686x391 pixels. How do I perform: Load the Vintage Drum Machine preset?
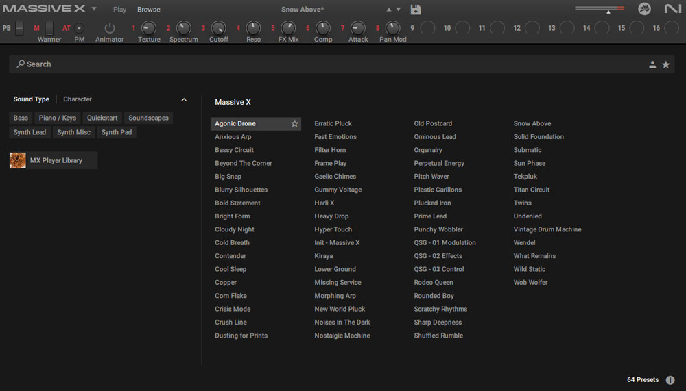click(547, 229)
